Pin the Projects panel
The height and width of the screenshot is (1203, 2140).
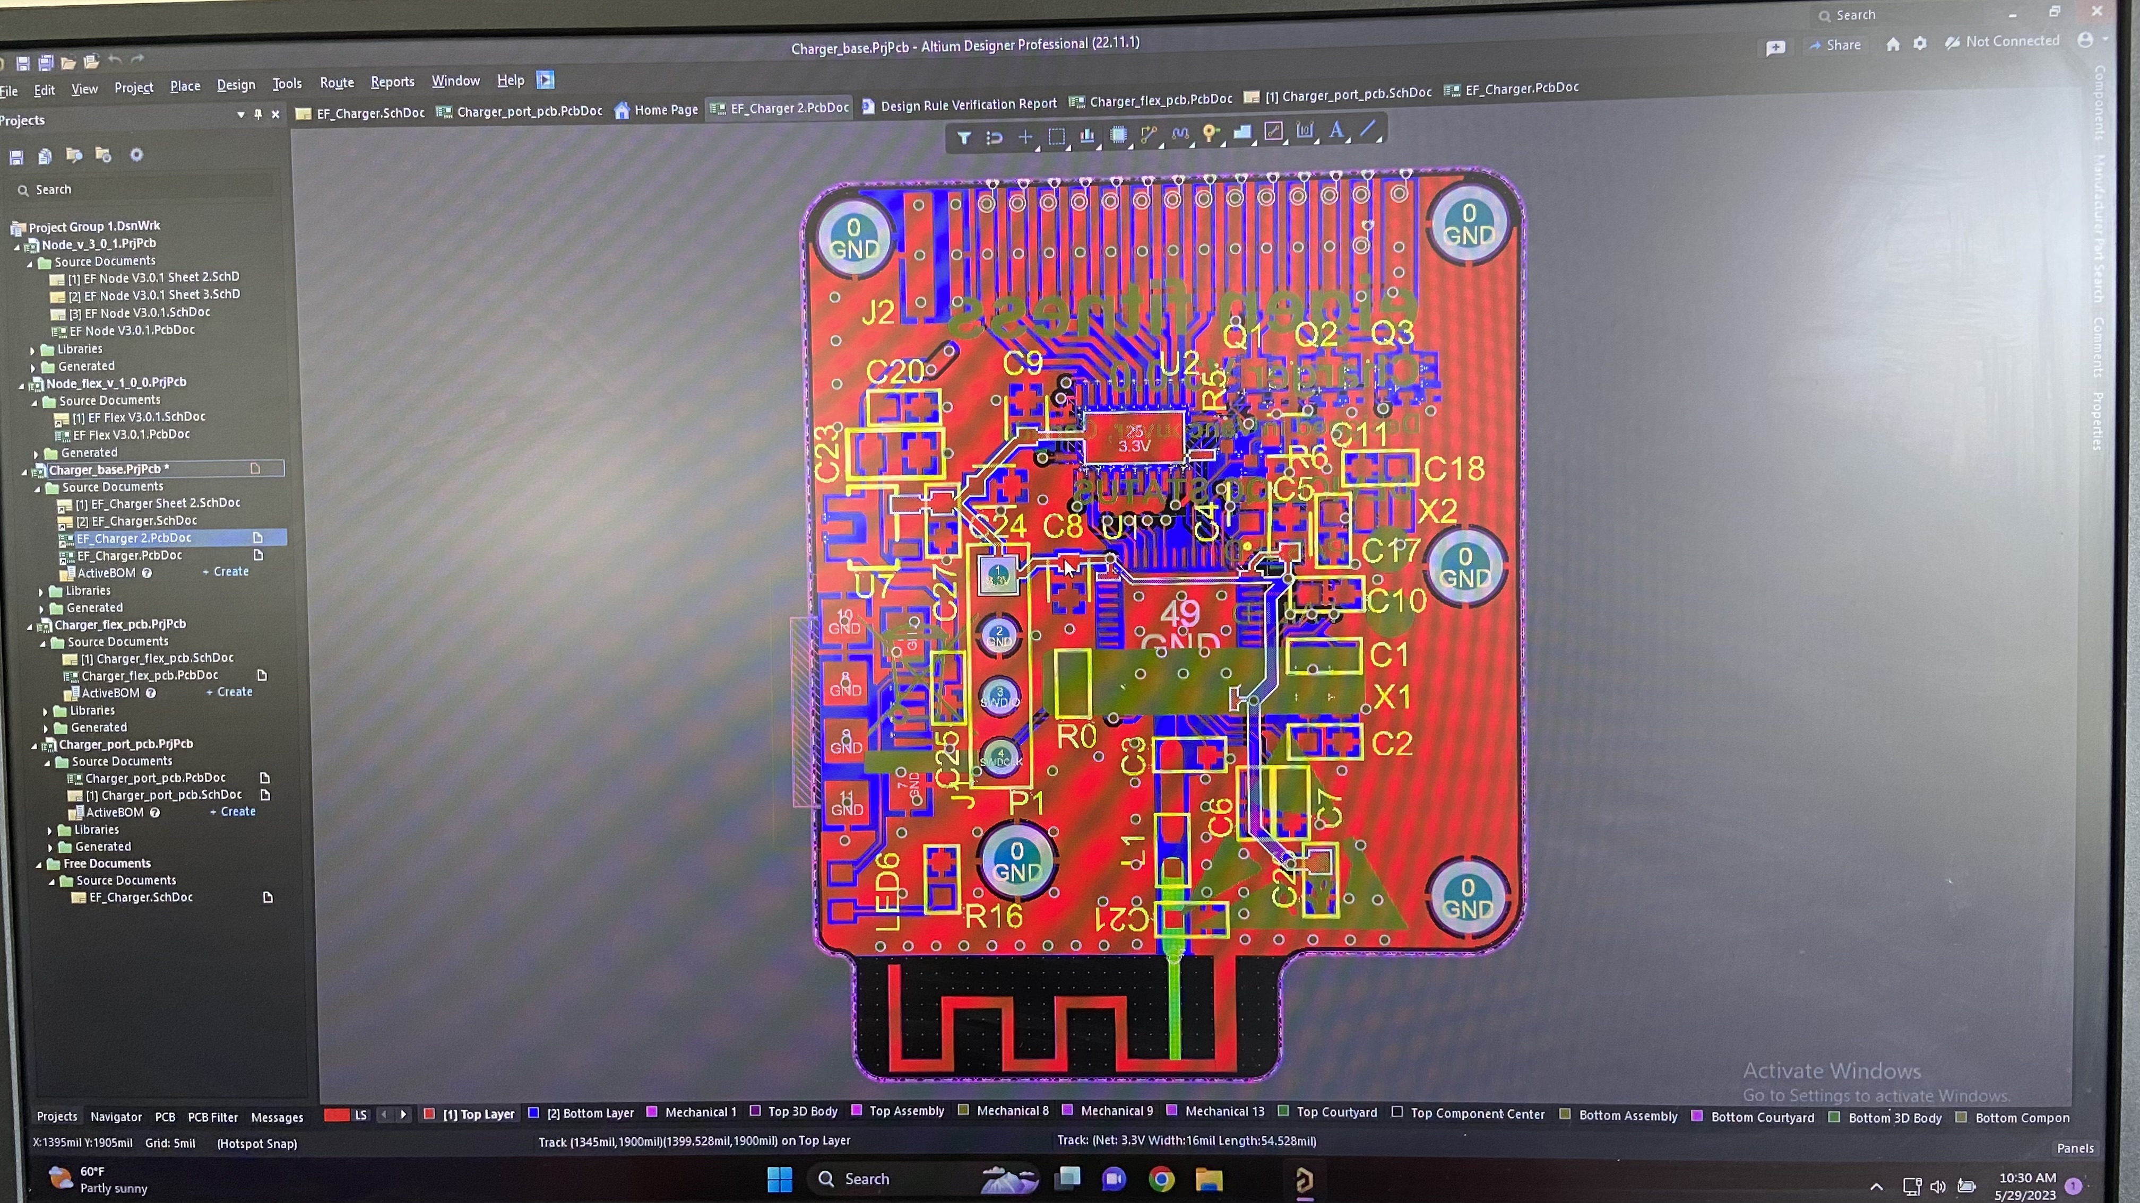point(258,115)
